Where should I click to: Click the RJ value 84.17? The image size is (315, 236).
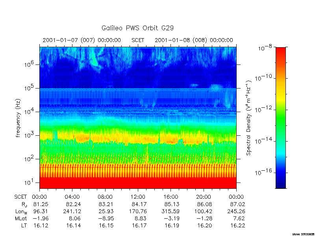[139, 204]
